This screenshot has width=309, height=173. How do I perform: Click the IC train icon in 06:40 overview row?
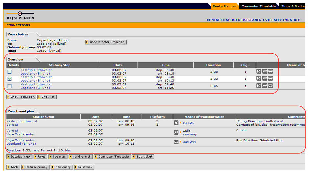tap(259, 78)
